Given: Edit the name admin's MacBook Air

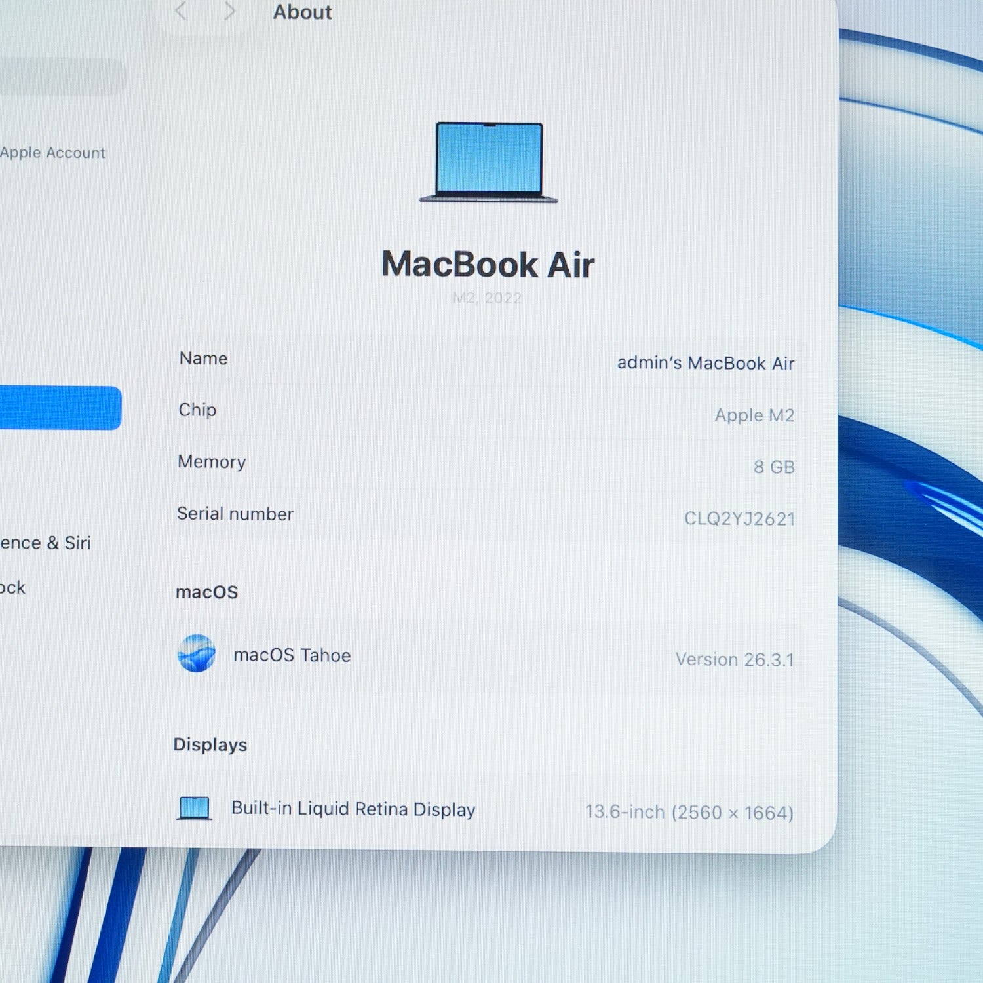Looking at the screenshot, I should tap(705, 363).
